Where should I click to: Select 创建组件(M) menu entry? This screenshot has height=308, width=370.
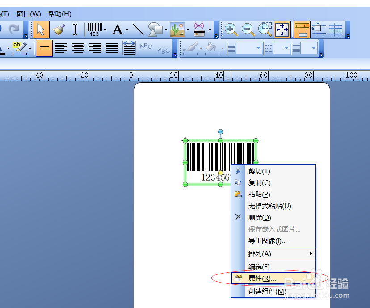click(x=273, y=291)
